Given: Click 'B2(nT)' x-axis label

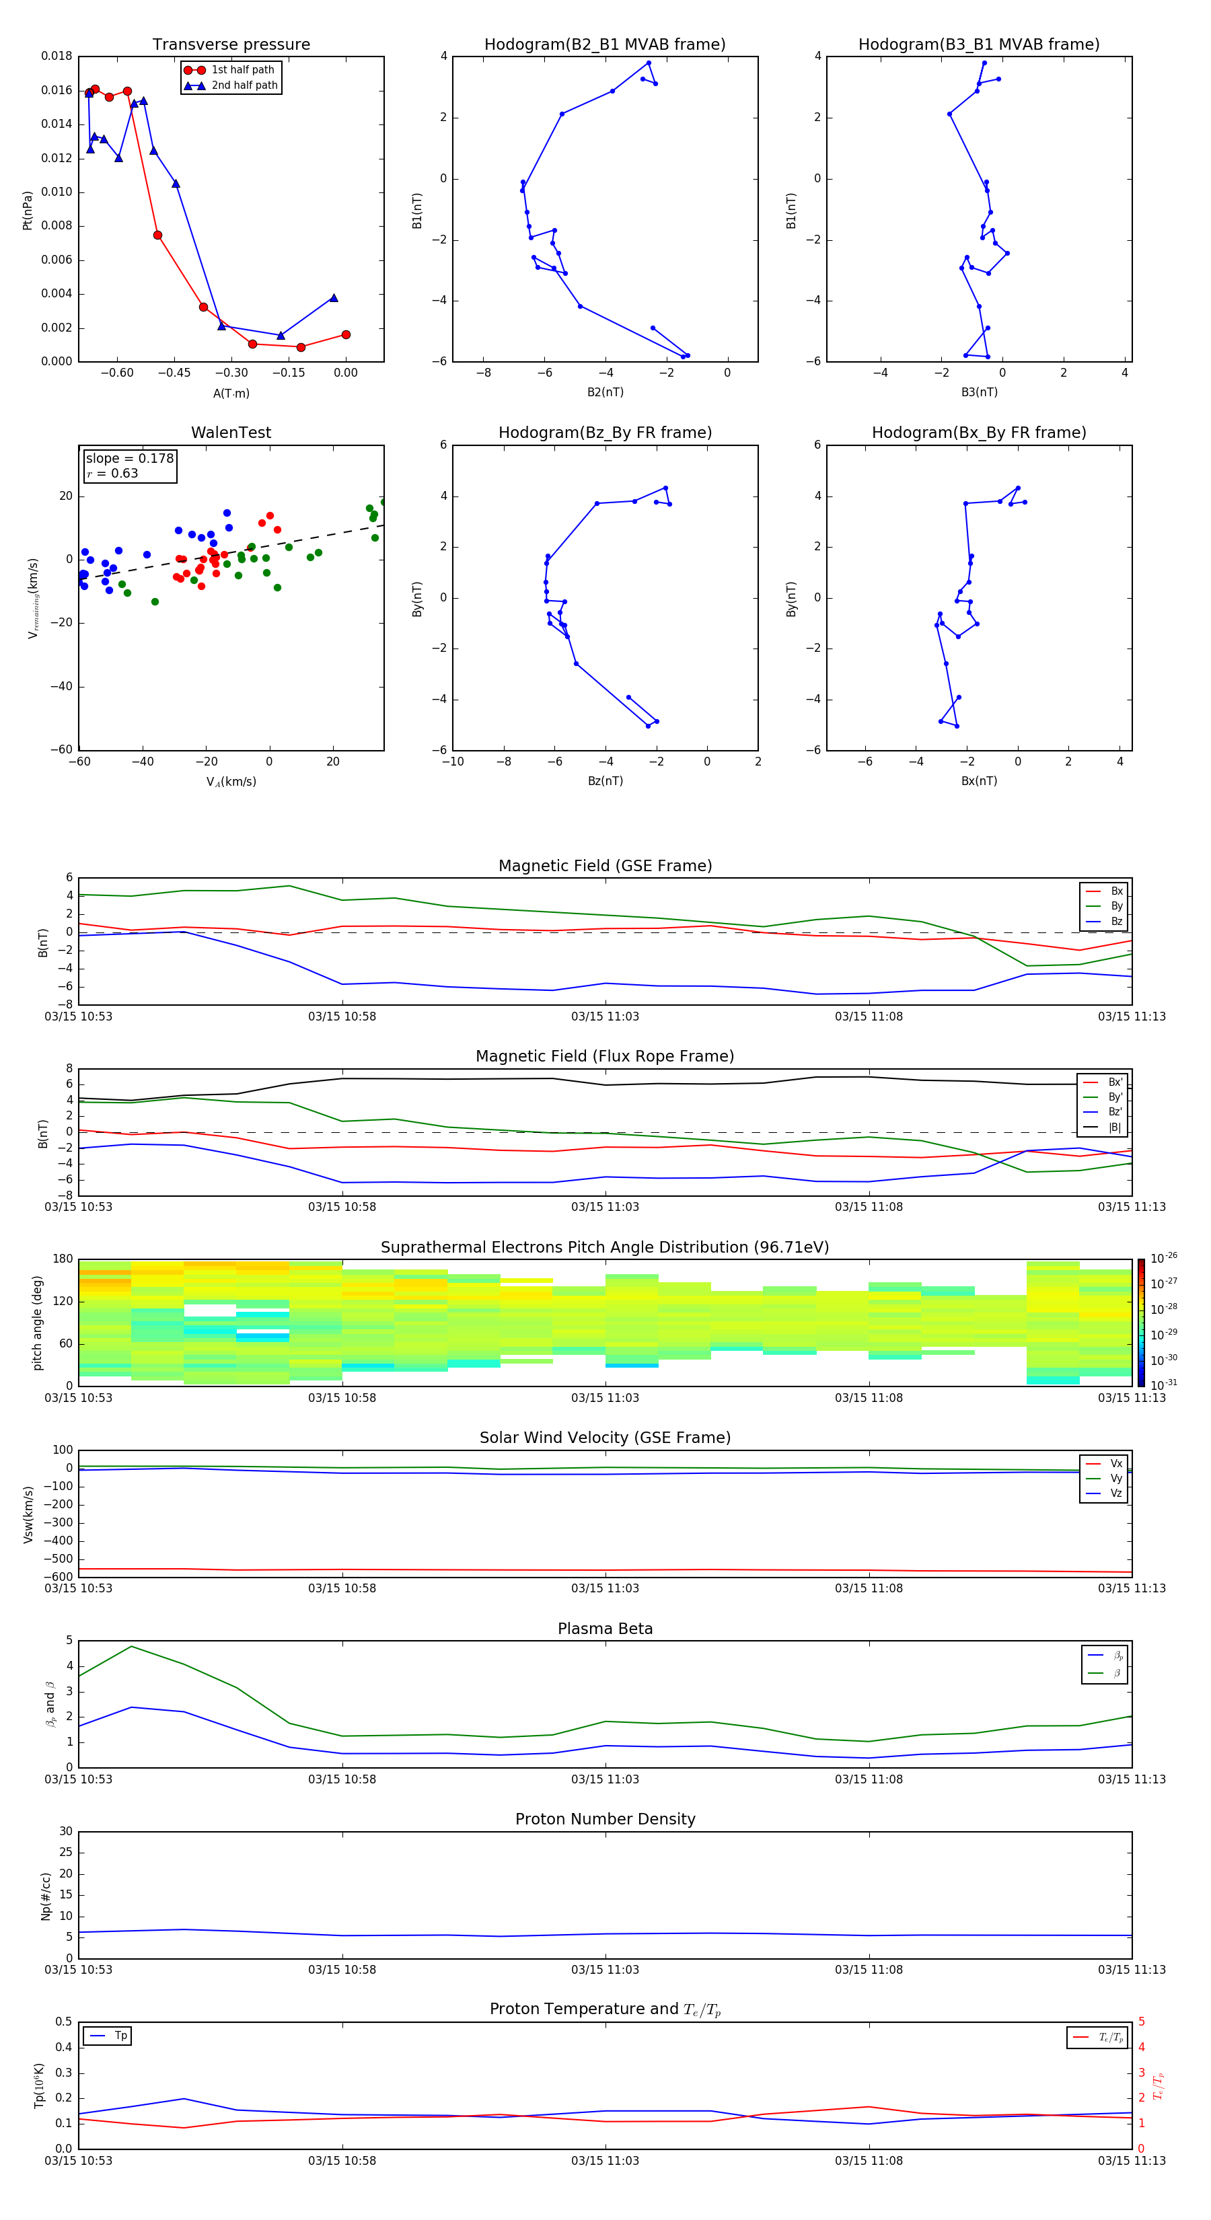Looking at the screenshot, I should tap(605, 392).
